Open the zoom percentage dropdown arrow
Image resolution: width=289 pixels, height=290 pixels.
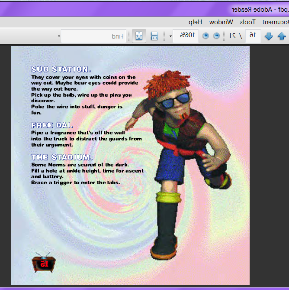click(170, 36)
